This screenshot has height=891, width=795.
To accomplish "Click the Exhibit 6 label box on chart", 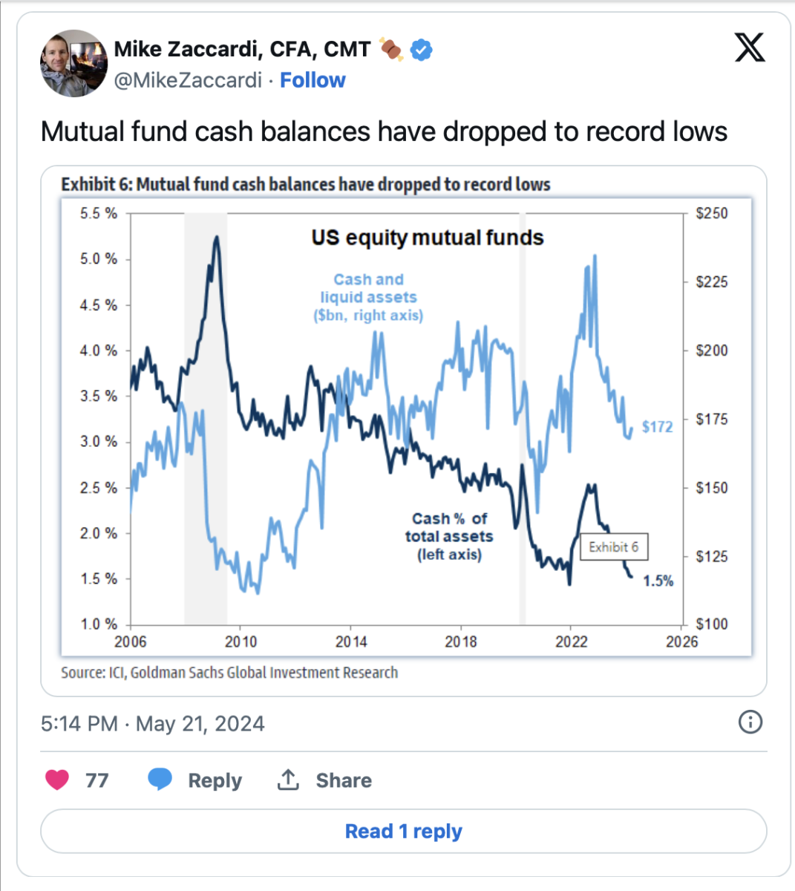I will 613,547.
